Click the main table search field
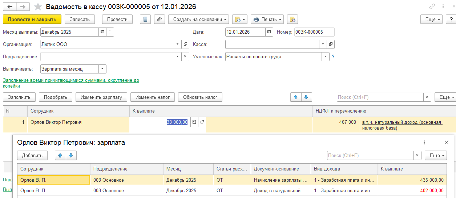Viewport: 456px width, 198px height. click(x=380, y=97)
